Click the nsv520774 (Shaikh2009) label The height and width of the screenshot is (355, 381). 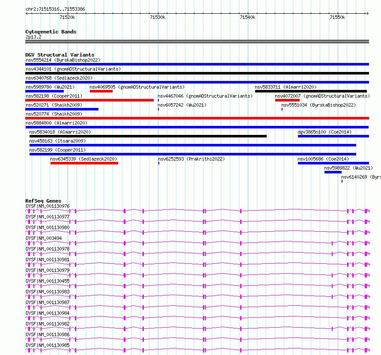pos(54,114)
